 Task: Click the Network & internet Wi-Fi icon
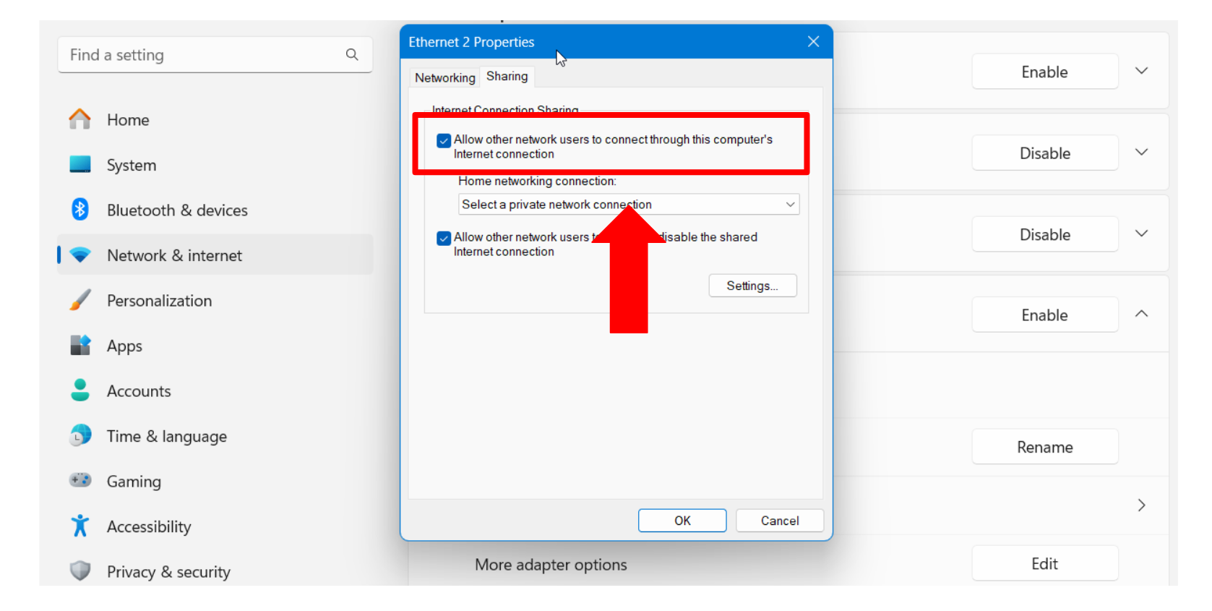(x=80, y=255)
